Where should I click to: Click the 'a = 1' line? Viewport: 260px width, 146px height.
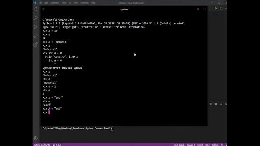[49, 86]
